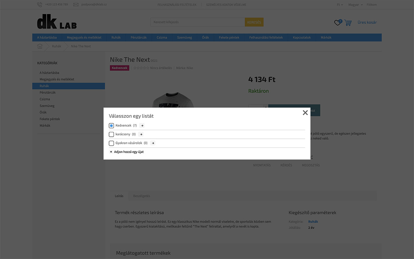Select Ruhák in the blue navigation bar
Image resolution: width=414 pixels, height=259 pixels.
click(116, 38)
